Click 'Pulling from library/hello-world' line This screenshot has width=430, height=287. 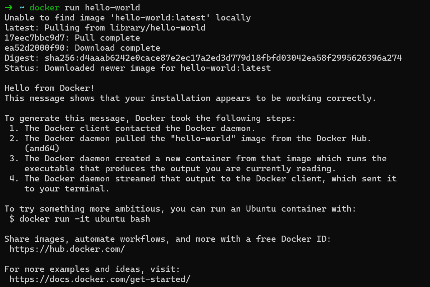pyautogui.click(x=125, y=28)
